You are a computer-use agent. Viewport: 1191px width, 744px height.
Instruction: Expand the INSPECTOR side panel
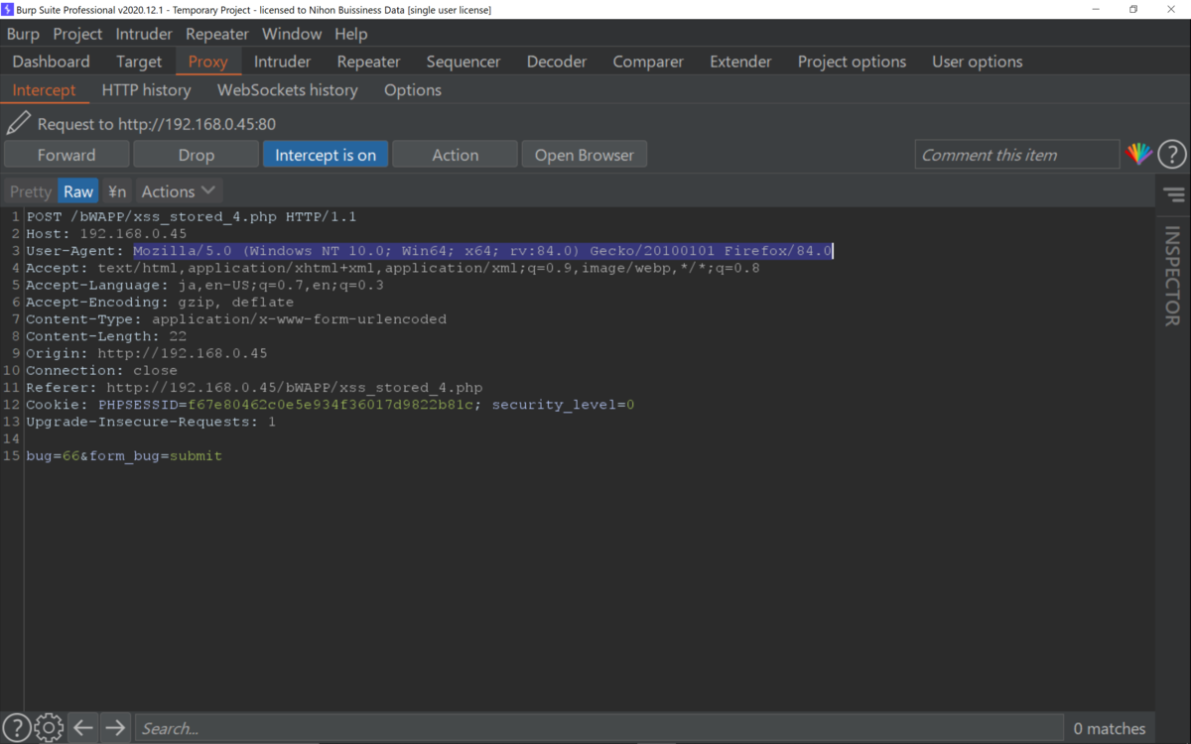tap(1173, 276)
